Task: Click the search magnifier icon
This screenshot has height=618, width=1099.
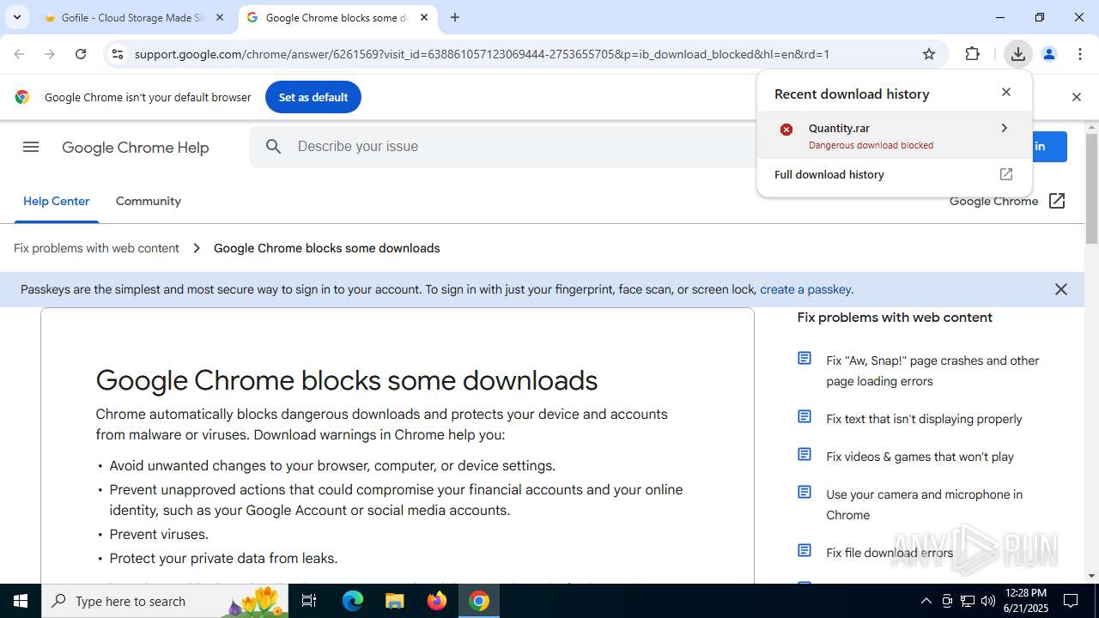Action: (x=274, y=147)
